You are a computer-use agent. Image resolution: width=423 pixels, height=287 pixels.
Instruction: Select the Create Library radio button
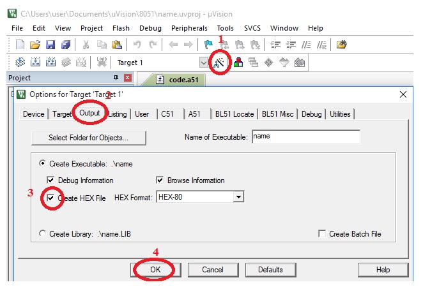point(43,234)
